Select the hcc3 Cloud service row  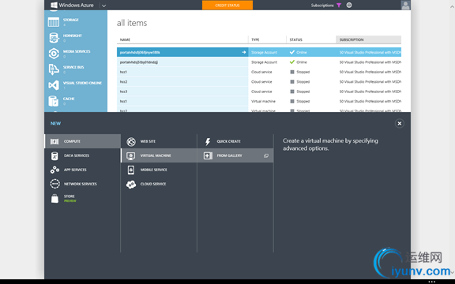click(x=259, y=92)
